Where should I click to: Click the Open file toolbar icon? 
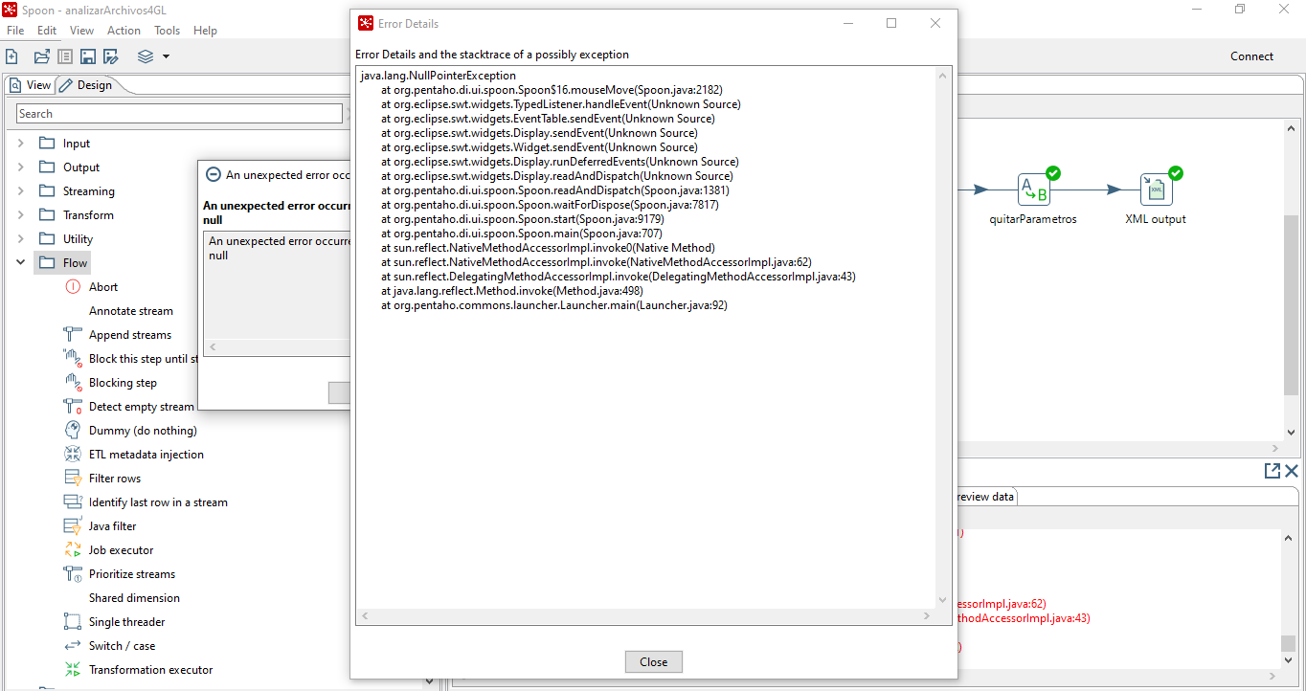point(42,56)
